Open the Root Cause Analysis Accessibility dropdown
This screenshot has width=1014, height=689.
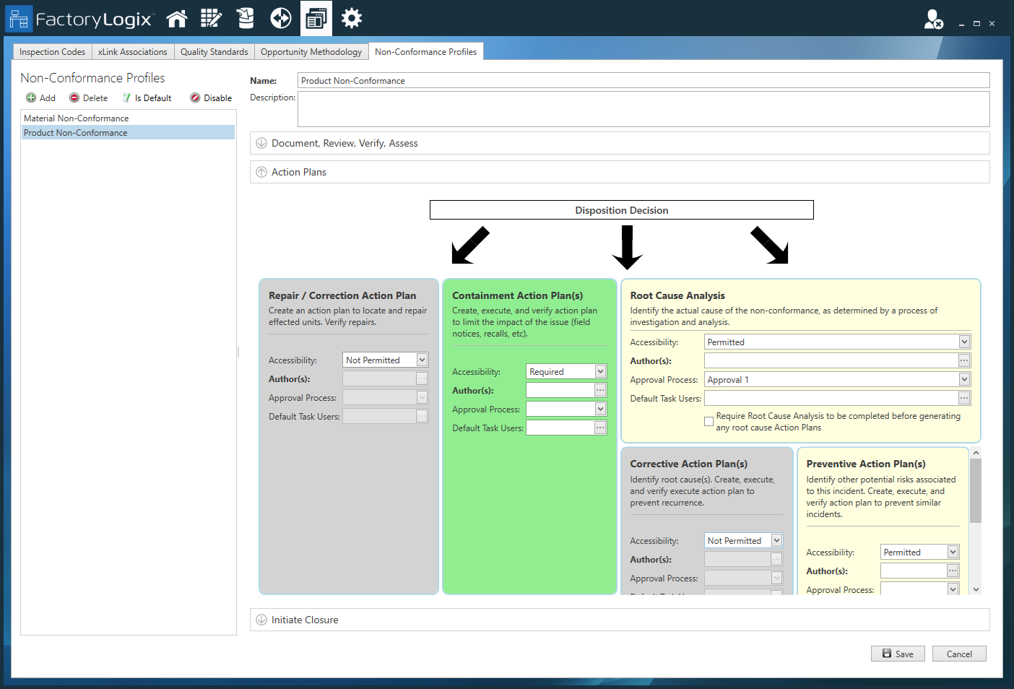[x=963, y=342]
